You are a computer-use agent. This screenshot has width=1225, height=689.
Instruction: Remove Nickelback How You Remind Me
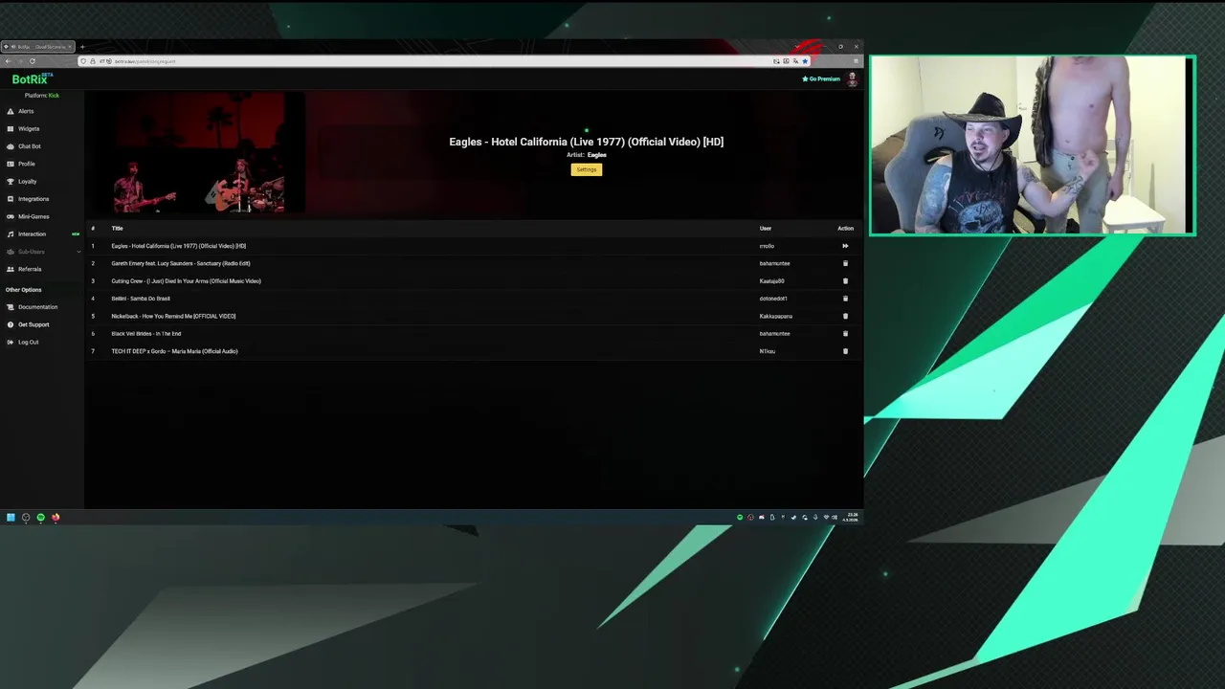845,316
